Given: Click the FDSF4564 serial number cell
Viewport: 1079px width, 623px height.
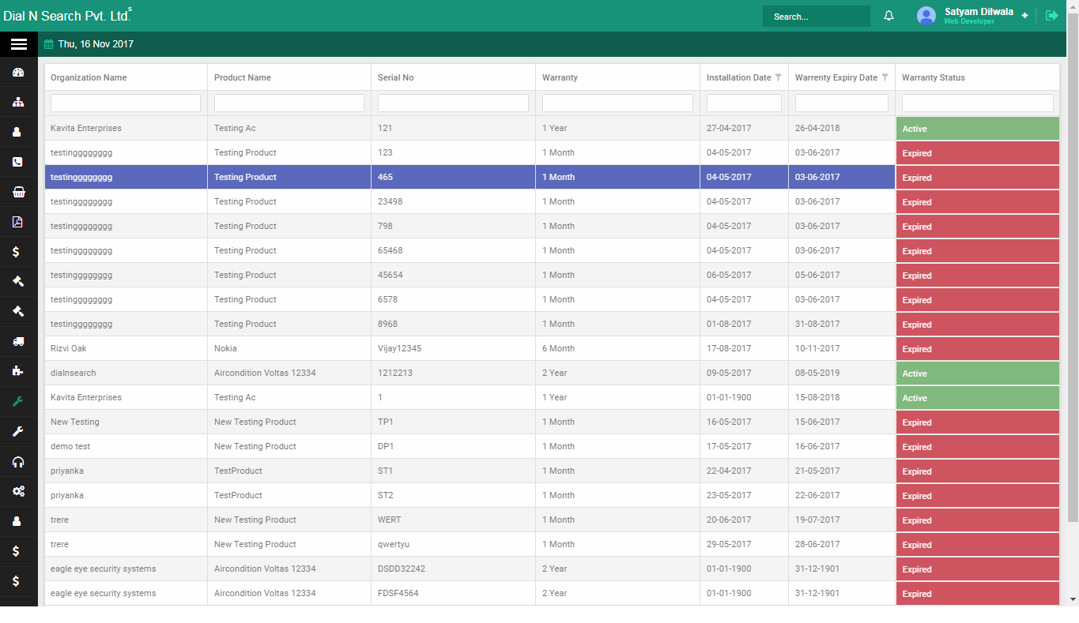Looking at the screenshot, I should (453, 593).
